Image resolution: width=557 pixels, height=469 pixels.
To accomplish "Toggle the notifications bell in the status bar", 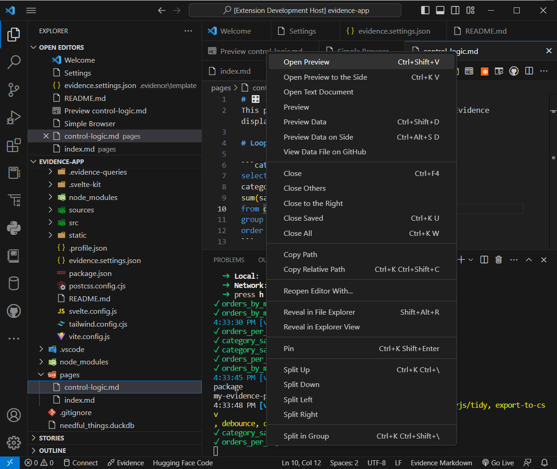I will (x=544, y=463).
